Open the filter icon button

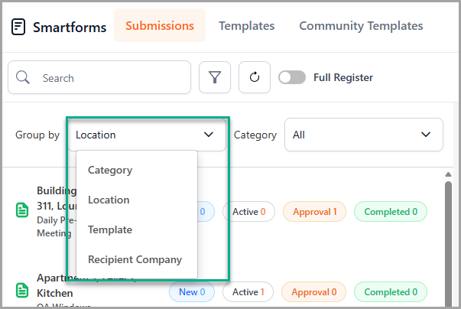[215, 77]
